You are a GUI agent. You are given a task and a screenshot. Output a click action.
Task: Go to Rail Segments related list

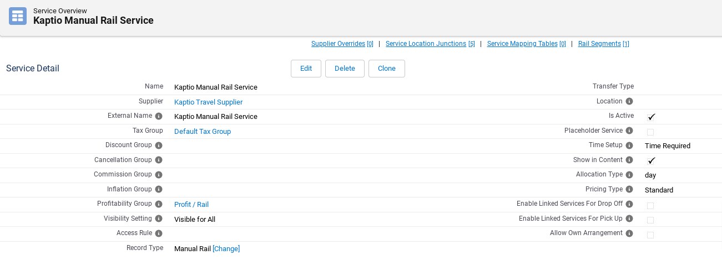603,44
